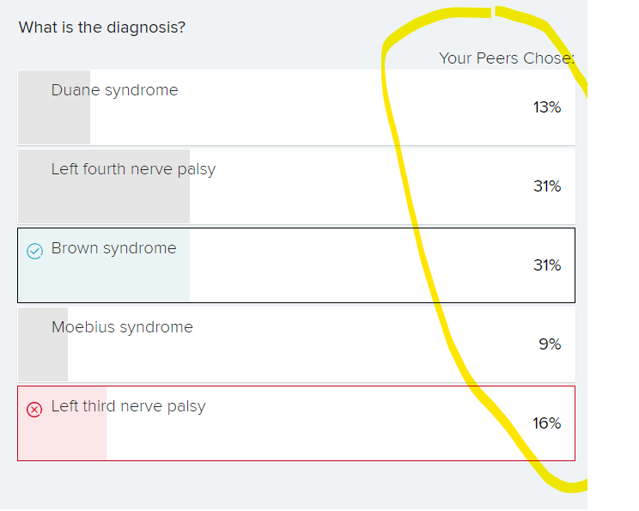Click the black panel right of the results

pos(613,258)
